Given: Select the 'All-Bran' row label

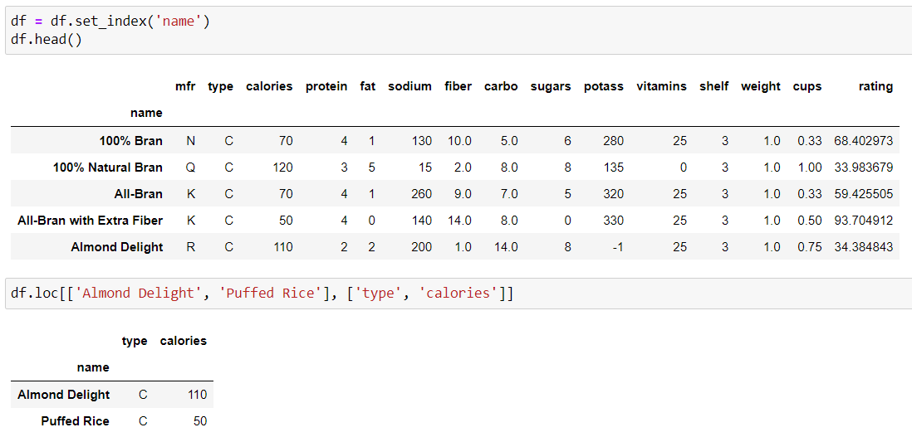Looking at the screenshot, I should 139,194.
